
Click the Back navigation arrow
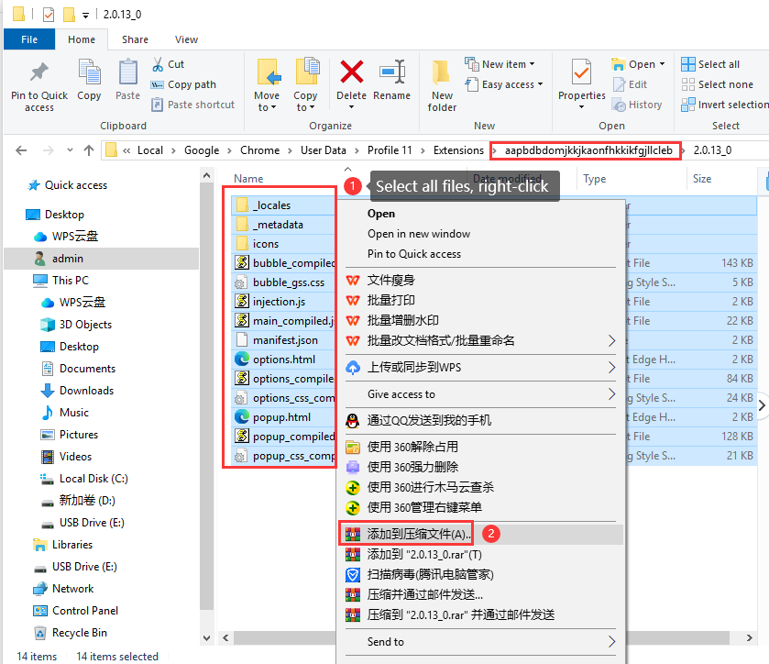[21, 150]
